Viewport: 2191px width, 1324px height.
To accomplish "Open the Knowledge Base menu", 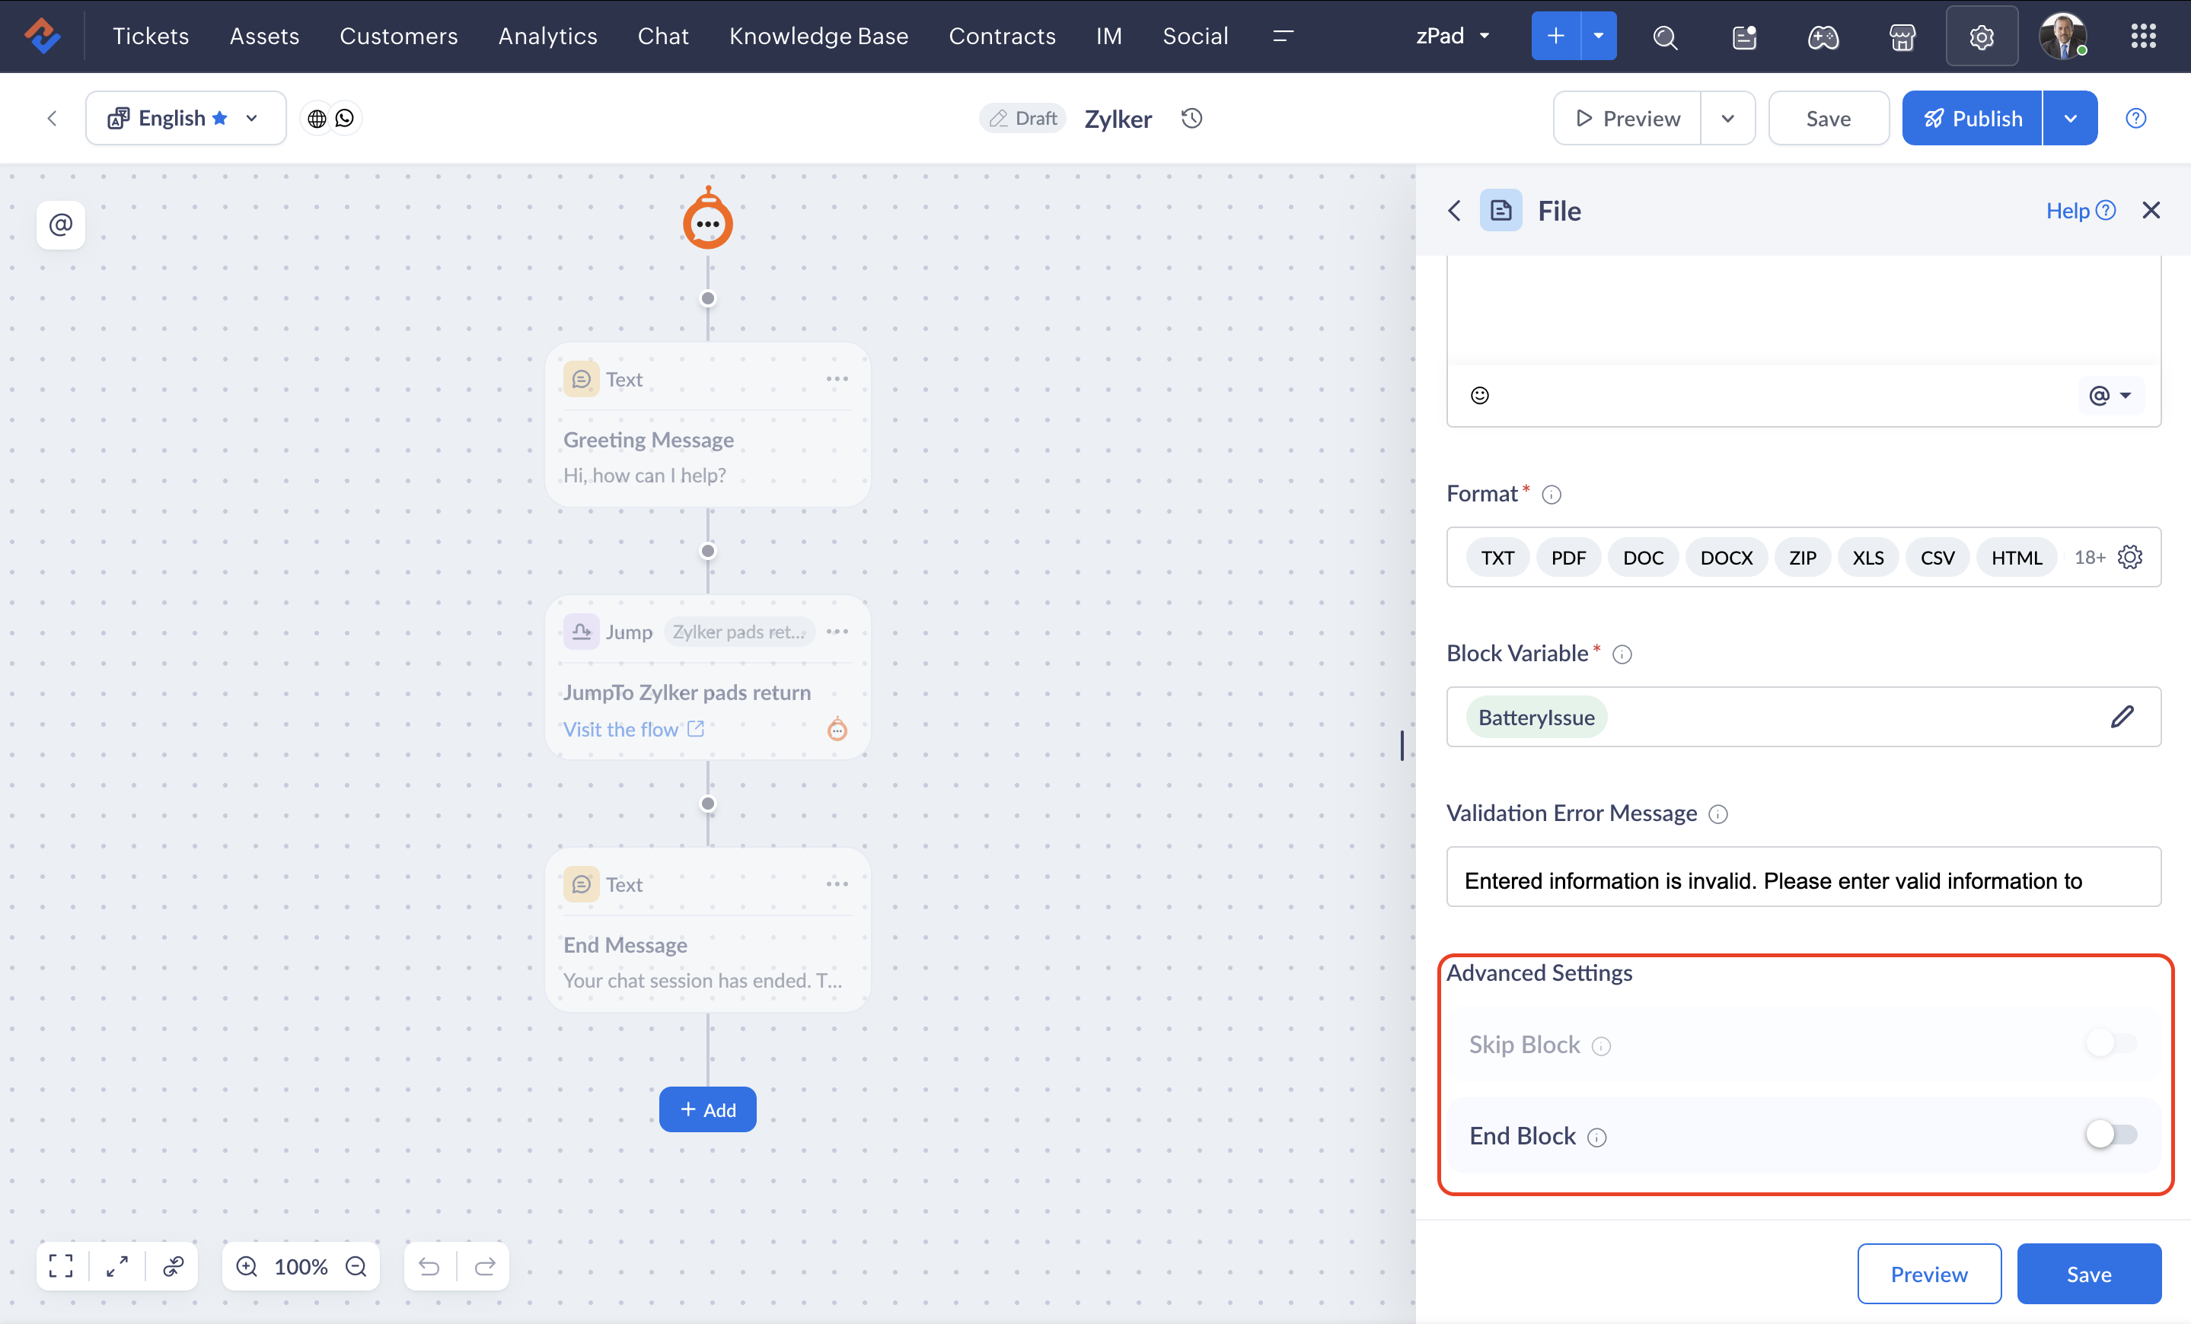I will (818, 37).
